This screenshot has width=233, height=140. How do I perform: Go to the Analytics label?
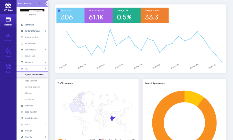coord(29,106)
